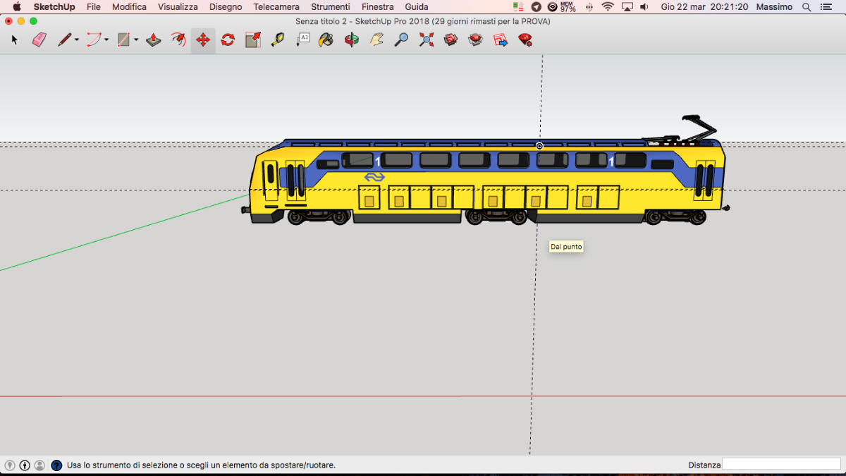846x476 pixels.
Task: Expand the Arc tool dropdown arrow
Action: (106, 40)
